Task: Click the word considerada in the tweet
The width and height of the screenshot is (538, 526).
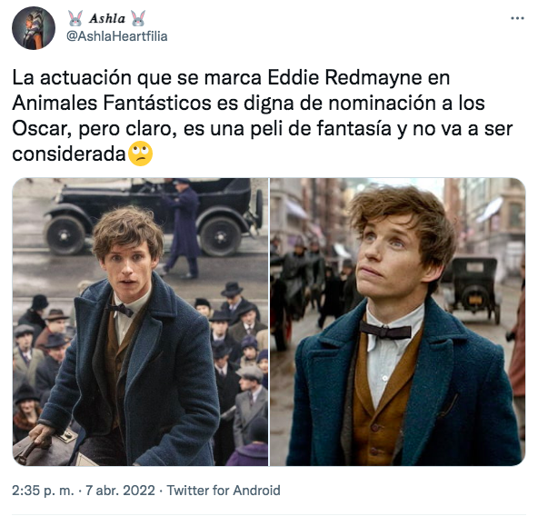Action: point(69,154)
